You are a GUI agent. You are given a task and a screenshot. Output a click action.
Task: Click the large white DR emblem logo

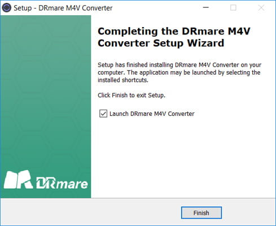[x=18, y=180]
